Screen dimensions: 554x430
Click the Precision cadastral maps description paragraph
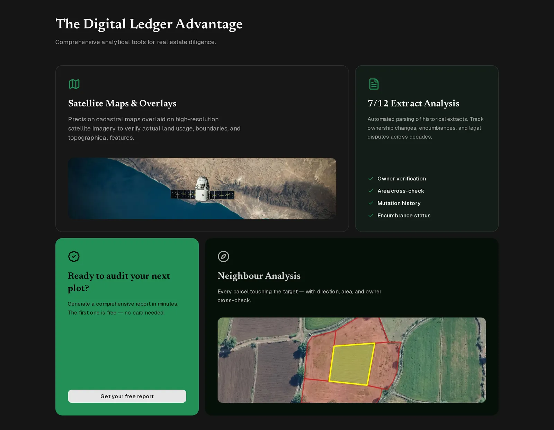click(x=154, y=128)
